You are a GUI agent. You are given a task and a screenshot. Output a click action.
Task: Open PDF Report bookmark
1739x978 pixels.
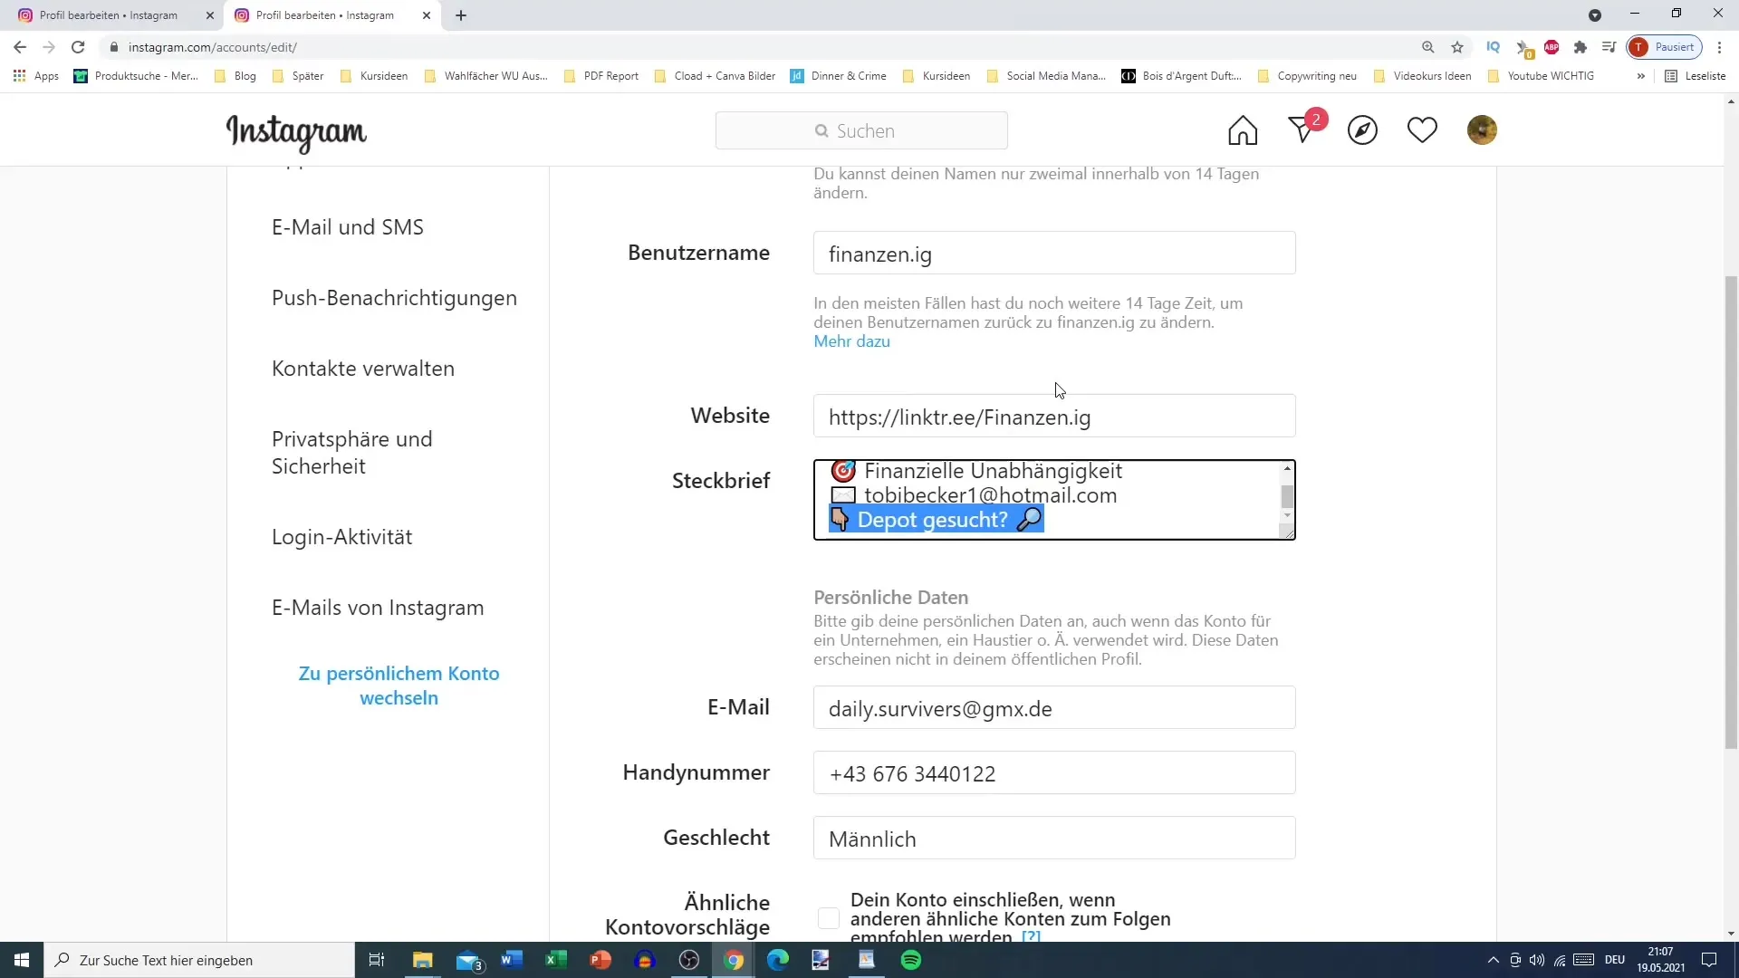click(x=601, y=76)
